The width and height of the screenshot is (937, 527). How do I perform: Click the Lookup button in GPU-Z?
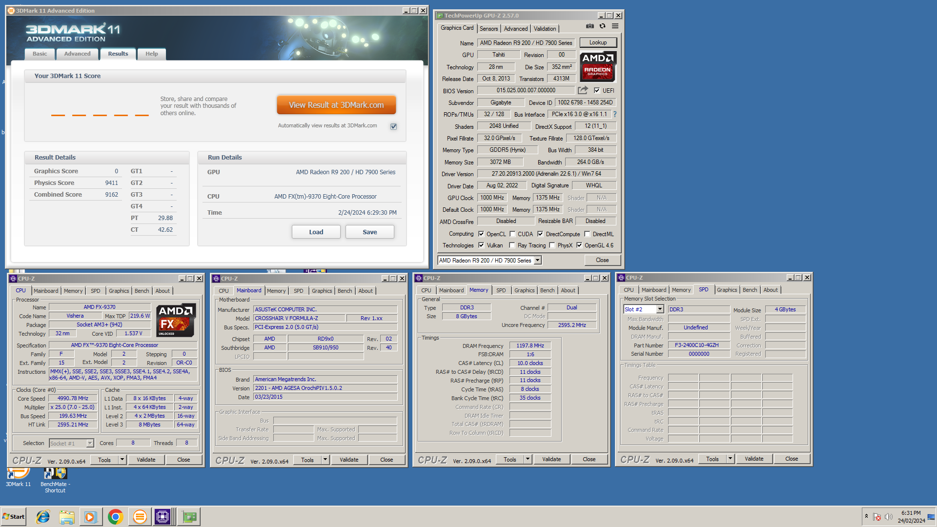(598, 43)
